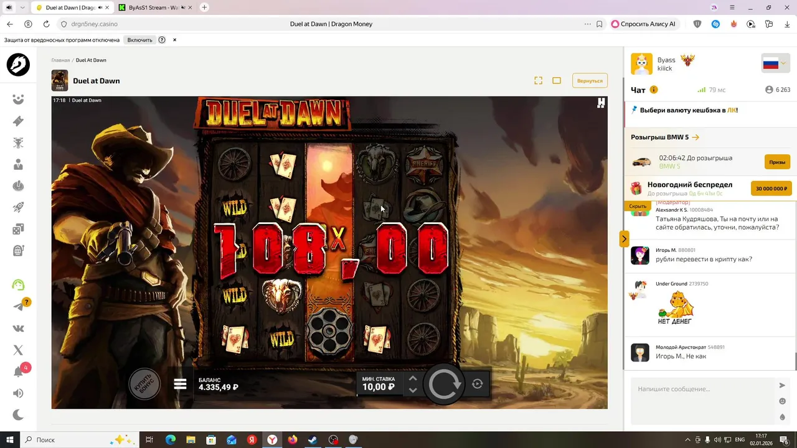Decrease bet with the down arrow
Screen dimensions: 797x448
(x=412, y=390)
